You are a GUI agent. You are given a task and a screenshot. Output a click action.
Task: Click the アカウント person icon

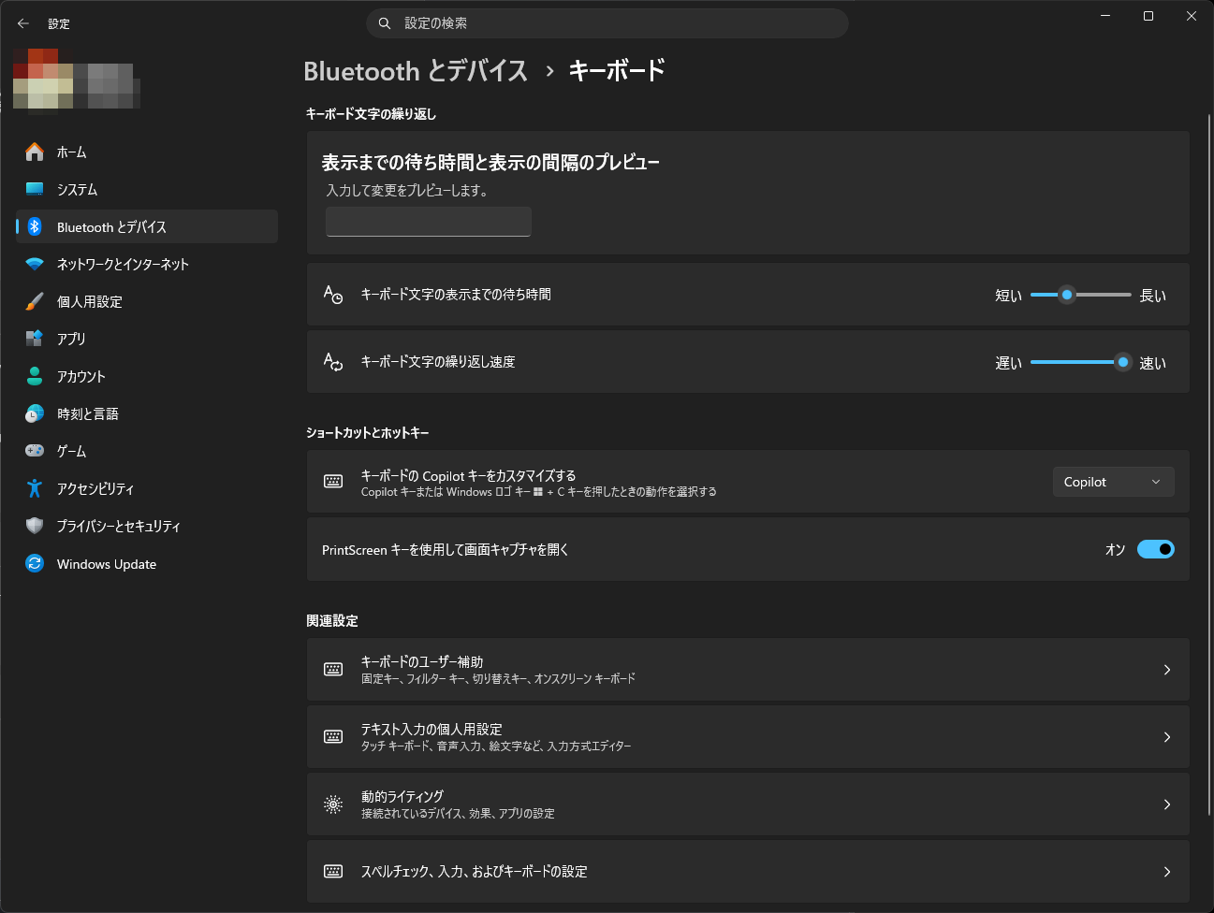35,376
